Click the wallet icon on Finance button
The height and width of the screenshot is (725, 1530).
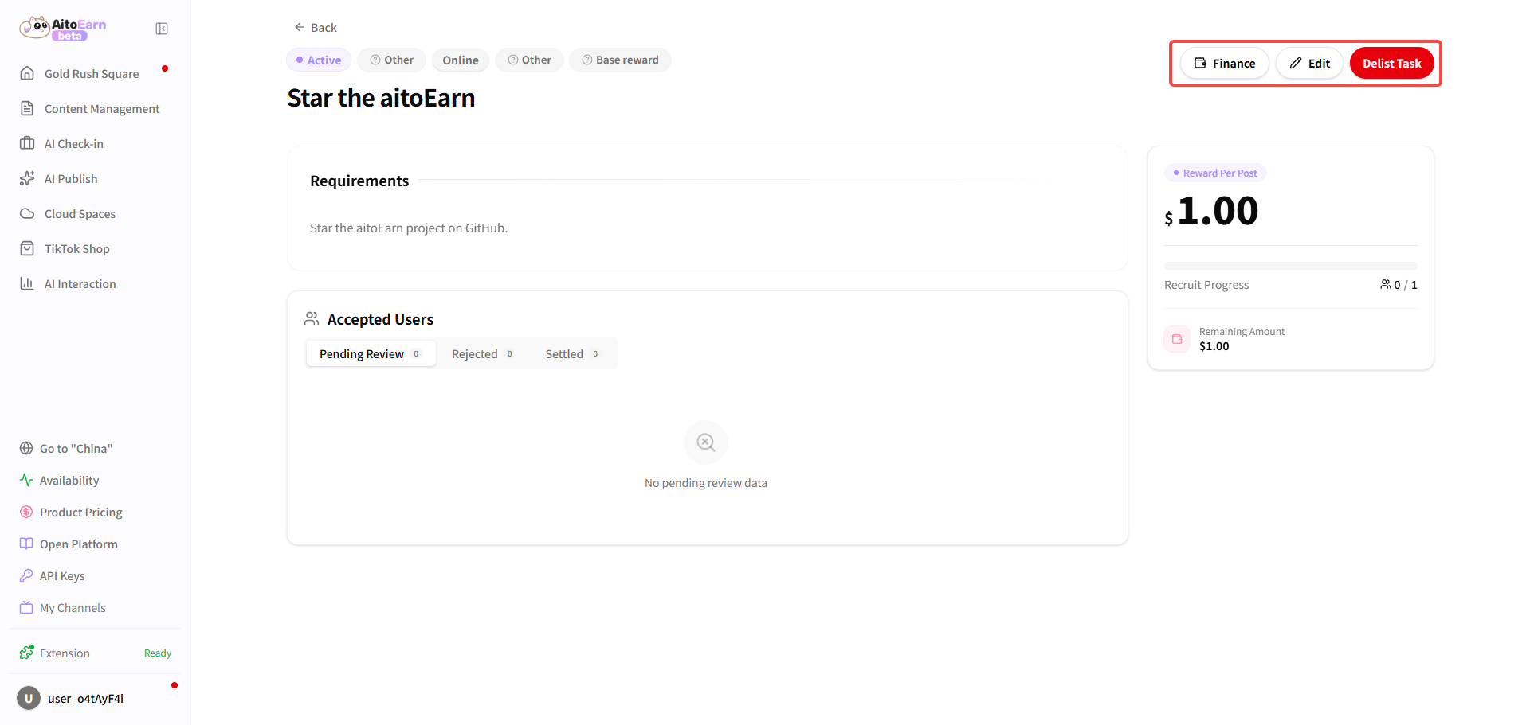click(1200, 63)
